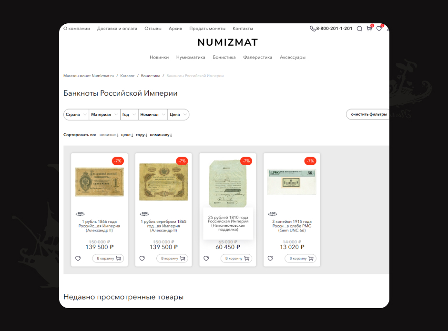Click the очистить фильтры button

click(x=368, y=114)
